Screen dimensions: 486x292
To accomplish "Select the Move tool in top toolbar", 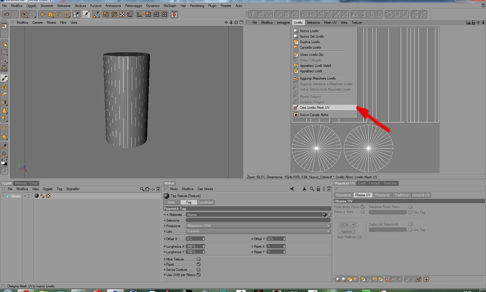I will click(x=42, y=14).
